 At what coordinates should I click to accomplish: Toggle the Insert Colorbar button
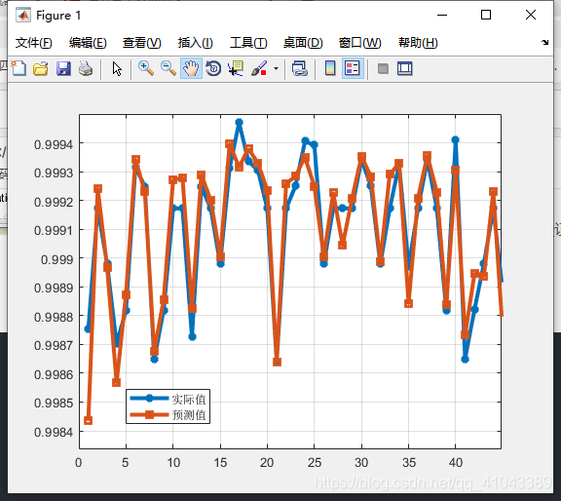coord(330,68)
